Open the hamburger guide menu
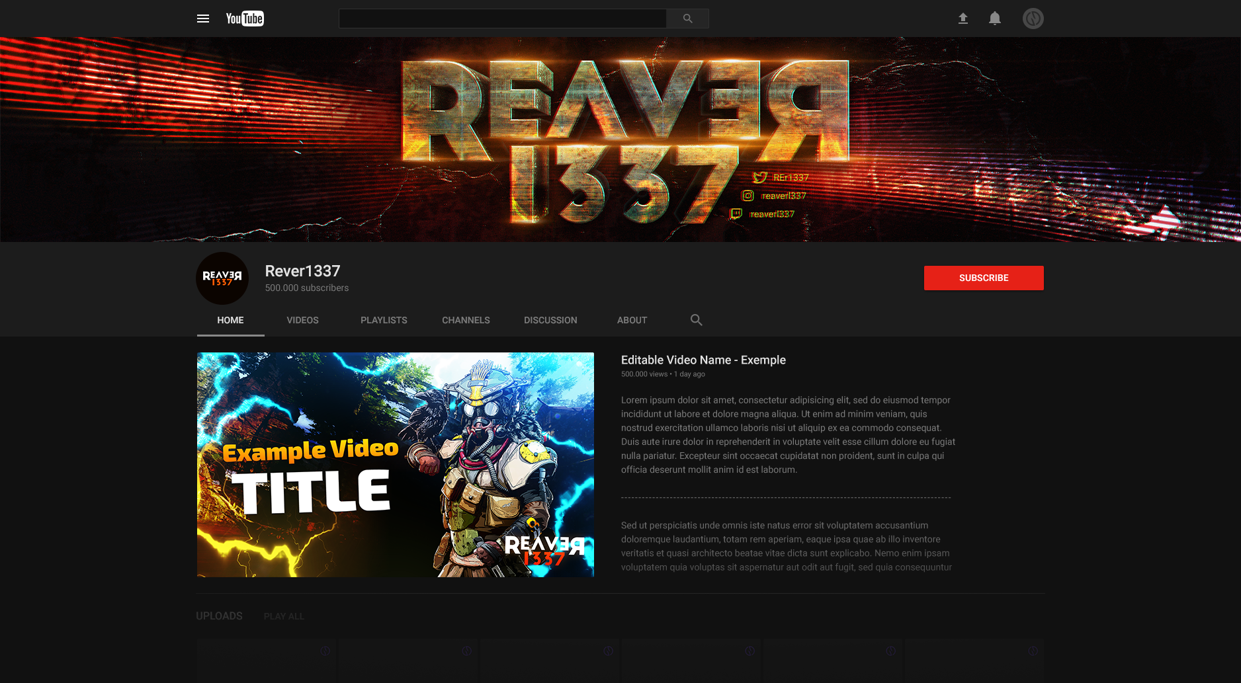 (203, 19)
